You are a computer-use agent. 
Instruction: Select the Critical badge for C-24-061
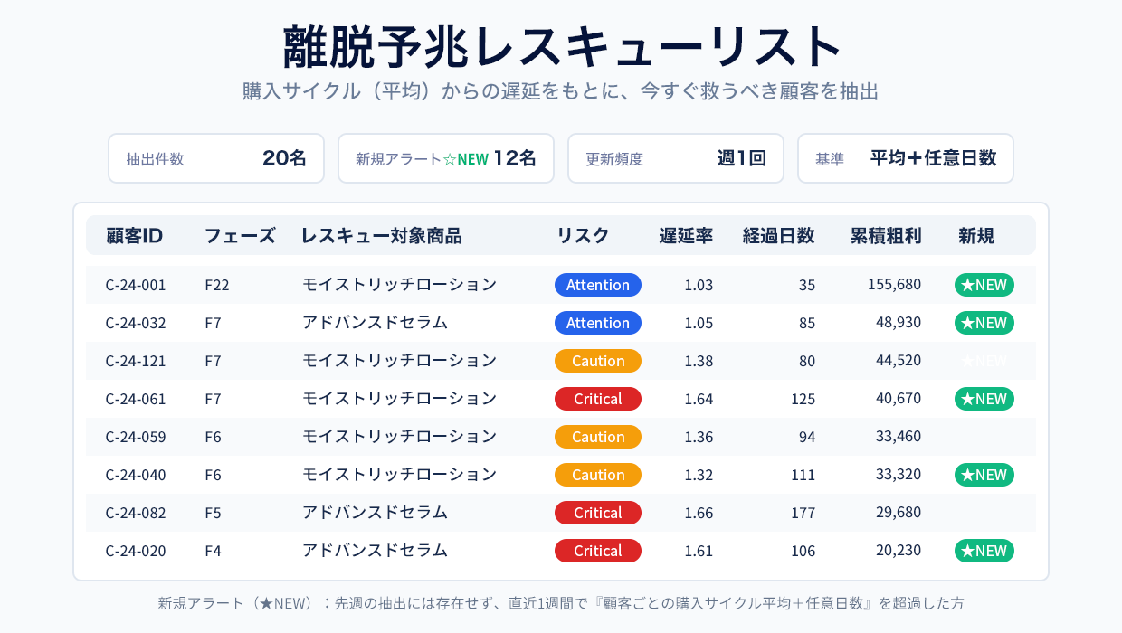pyautogui.click(x=597, y=399)
